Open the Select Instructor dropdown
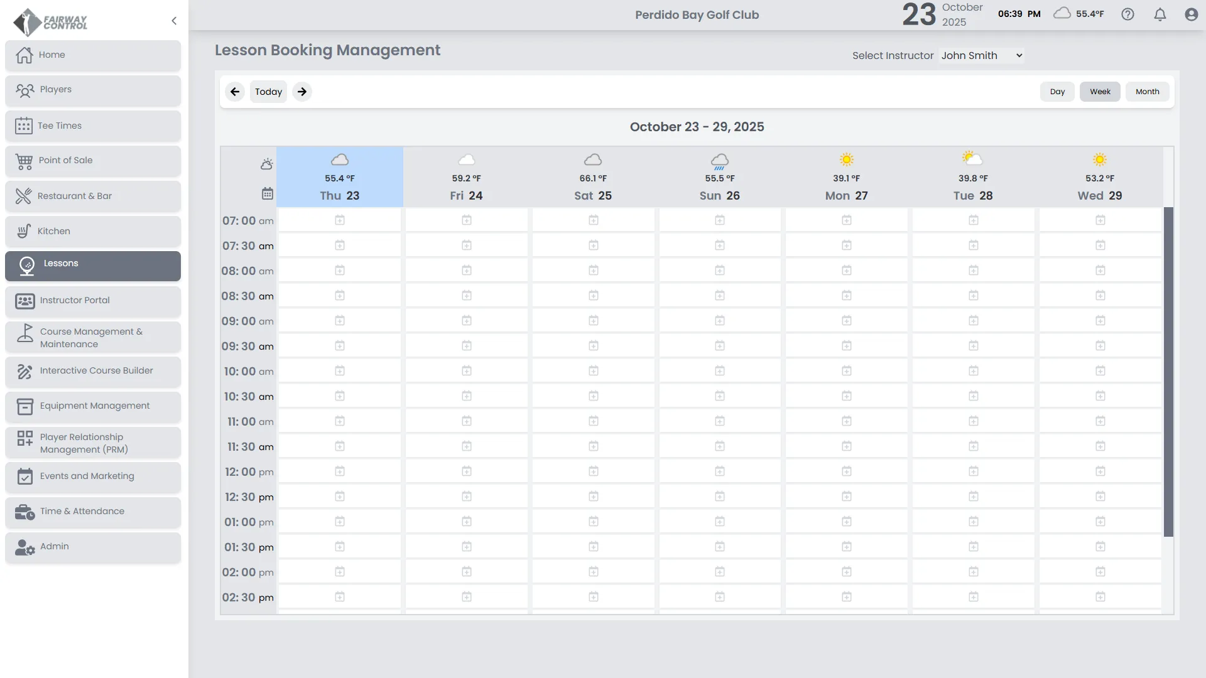The width and height of the screenshot is (1206, 678). [x=981, y=55]
